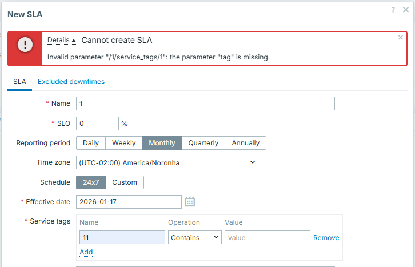Click the help question mark icon
415x267 pixels.
click(x=393, y=10)
